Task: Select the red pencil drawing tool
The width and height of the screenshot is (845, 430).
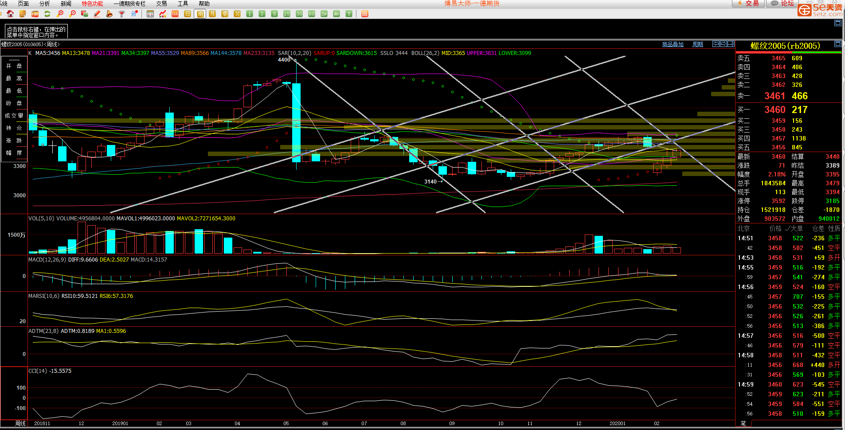Action: pyautogui.click(x=97, y=14)
